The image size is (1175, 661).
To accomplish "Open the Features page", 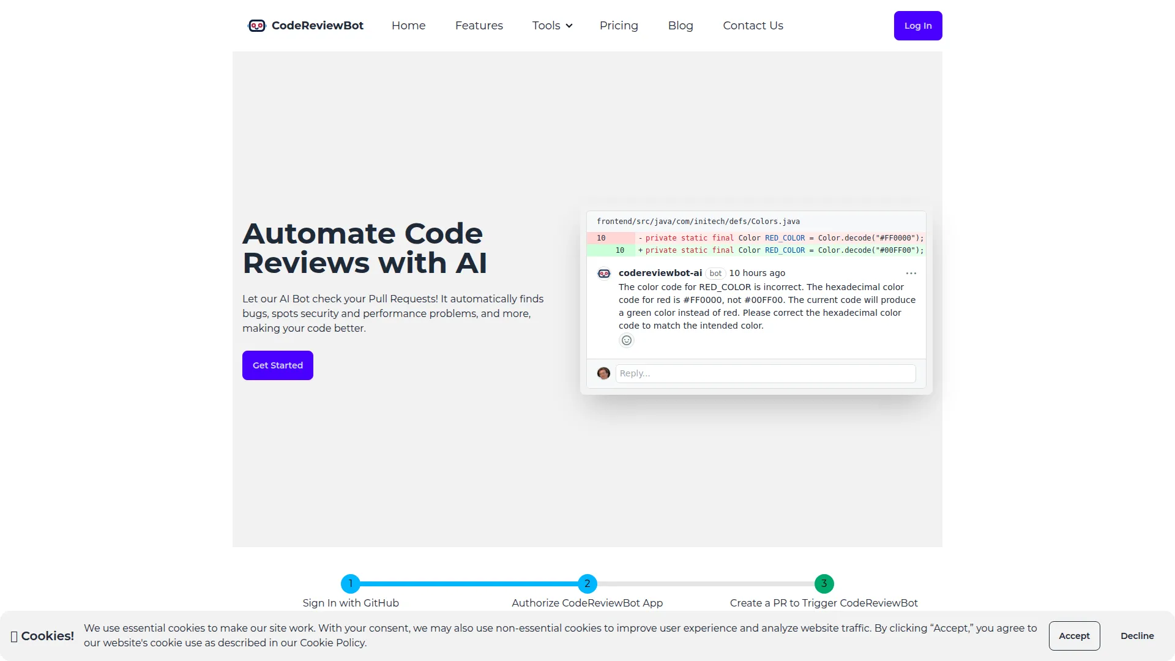I will (479, 25).
